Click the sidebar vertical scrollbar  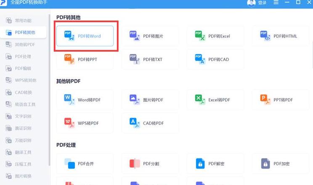49,90
